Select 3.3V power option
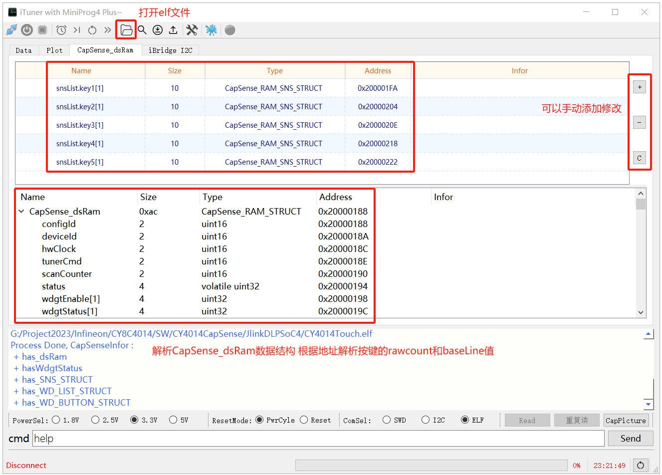 (x=134, y=420)
